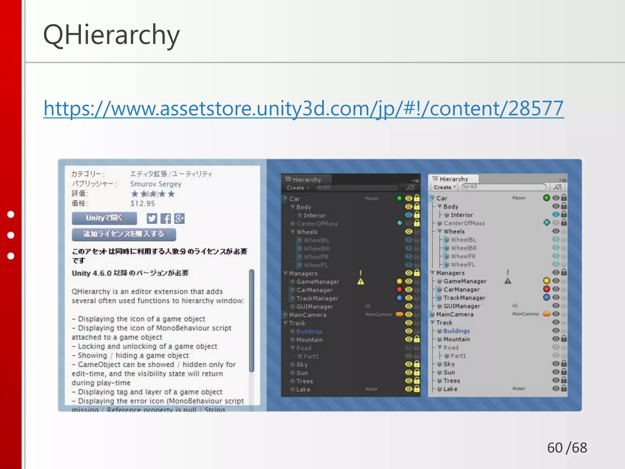Open the Hierarchy tab in light panel
This screenshot has height=469, width=625.
453,179
